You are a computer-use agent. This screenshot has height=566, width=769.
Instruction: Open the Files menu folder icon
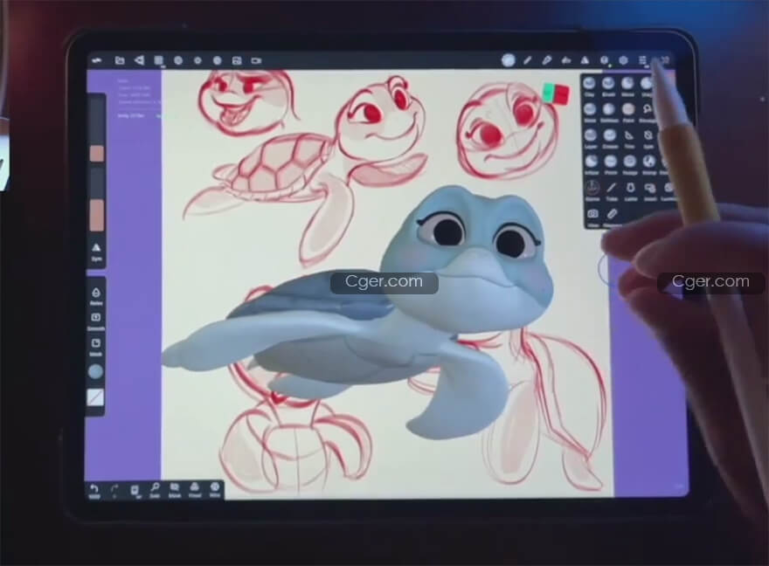pos(120,60)
